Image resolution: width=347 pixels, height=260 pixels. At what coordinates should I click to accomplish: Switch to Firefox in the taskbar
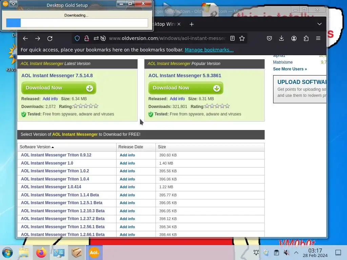(41, 253)
